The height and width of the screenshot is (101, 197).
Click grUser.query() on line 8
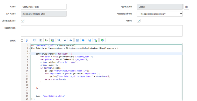point(49,65)
